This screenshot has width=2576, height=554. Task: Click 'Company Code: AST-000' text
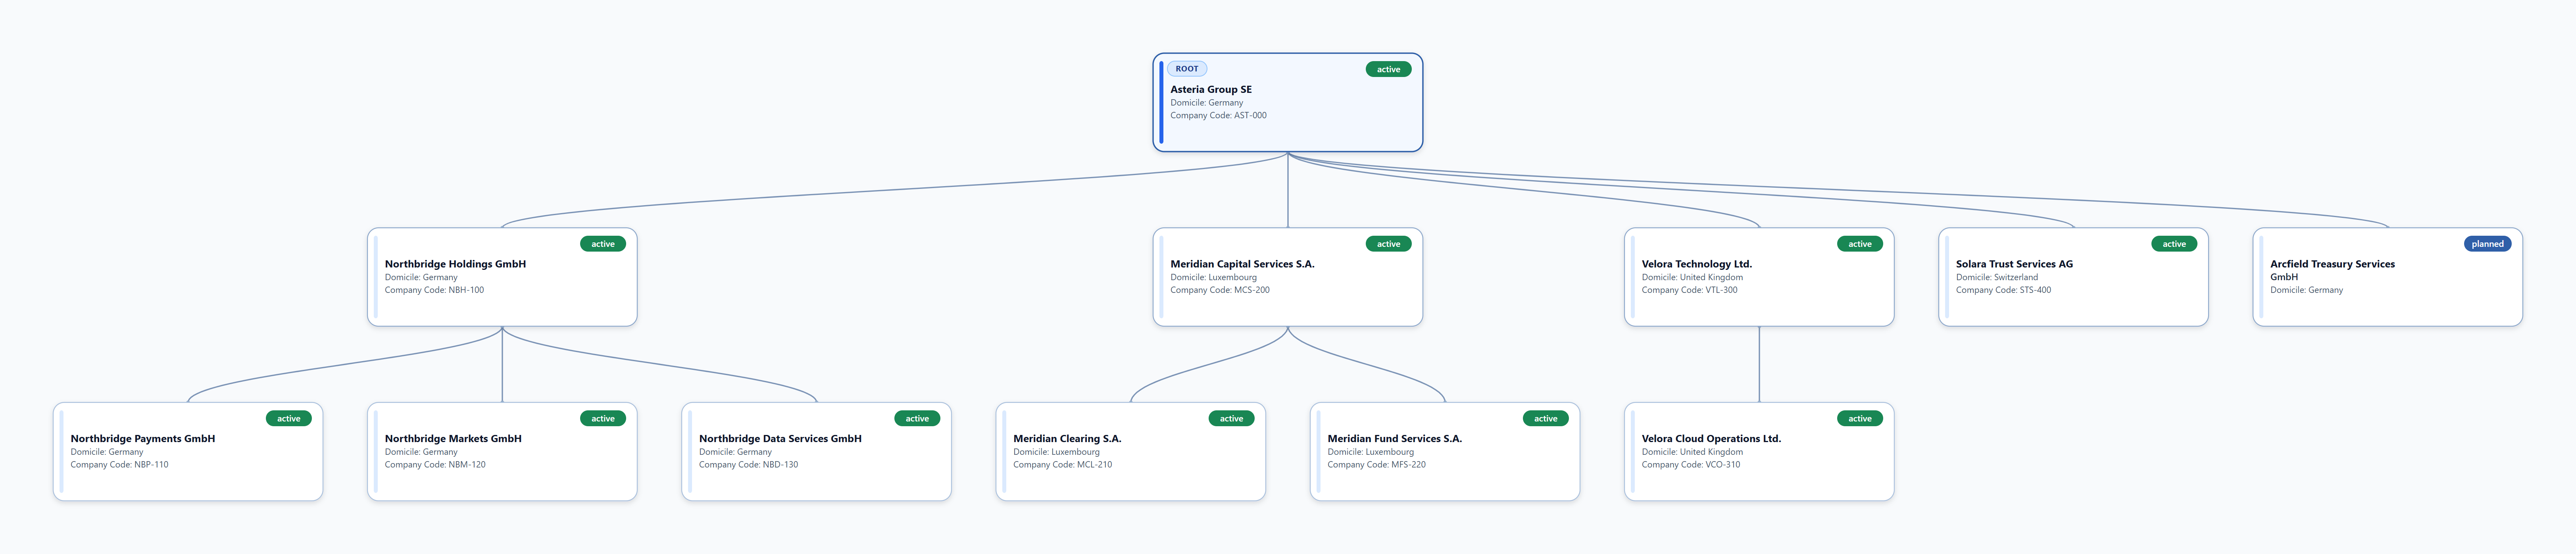pyautogui.click(x=1218, y=115)
